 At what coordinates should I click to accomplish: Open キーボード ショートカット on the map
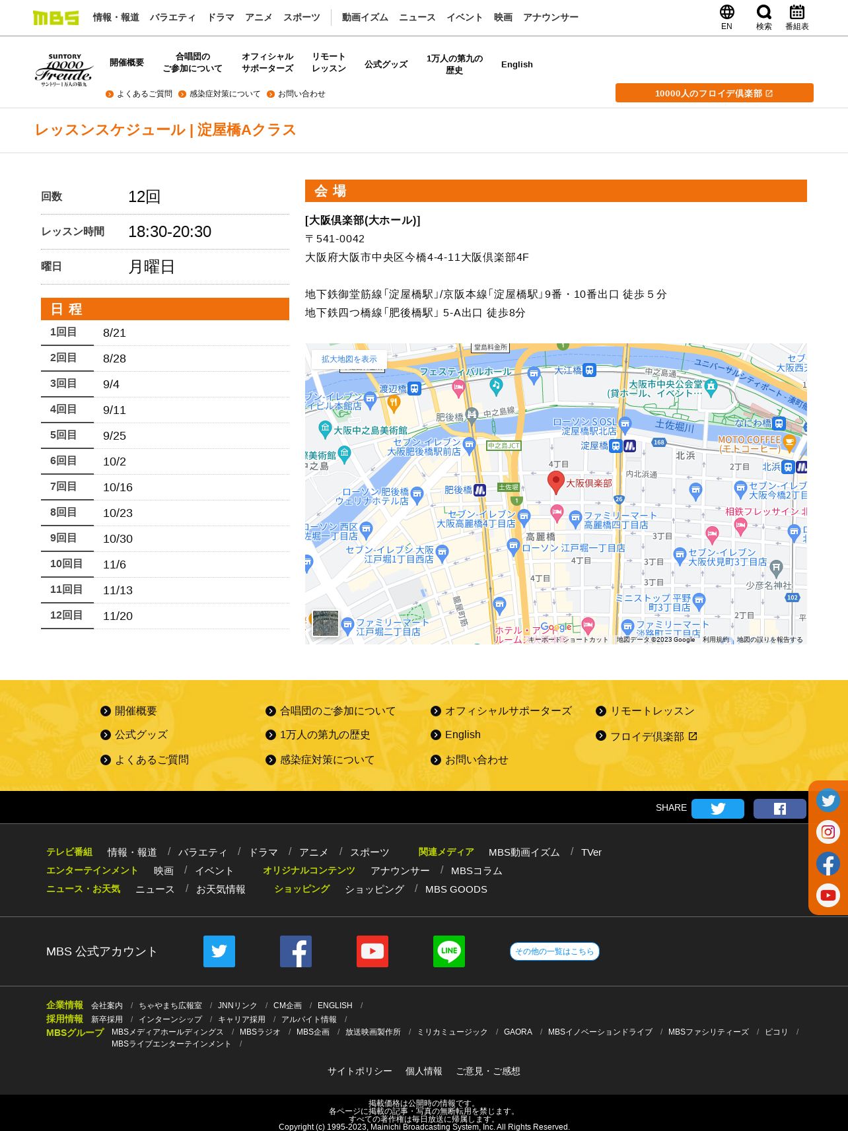point(569,640)
